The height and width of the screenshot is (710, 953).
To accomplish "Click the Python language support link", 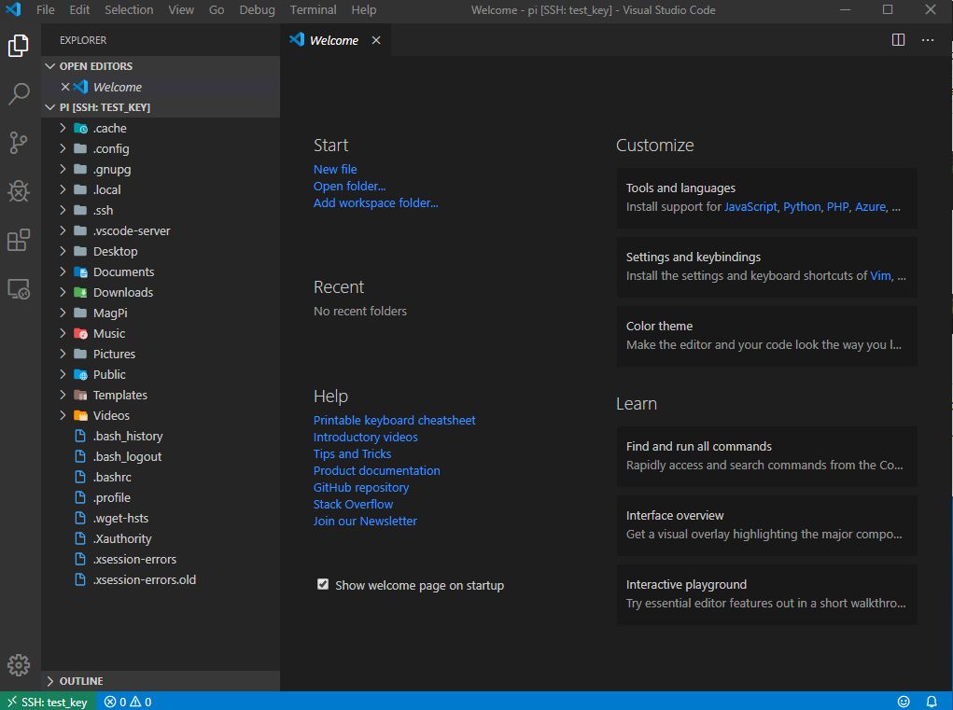I will 802,207.
